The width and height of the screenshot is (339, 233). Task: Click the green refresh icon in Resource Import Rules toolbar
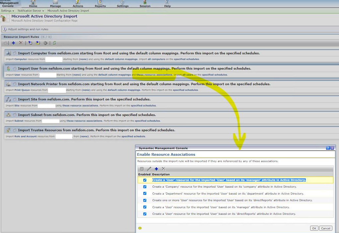click(54, 43)
